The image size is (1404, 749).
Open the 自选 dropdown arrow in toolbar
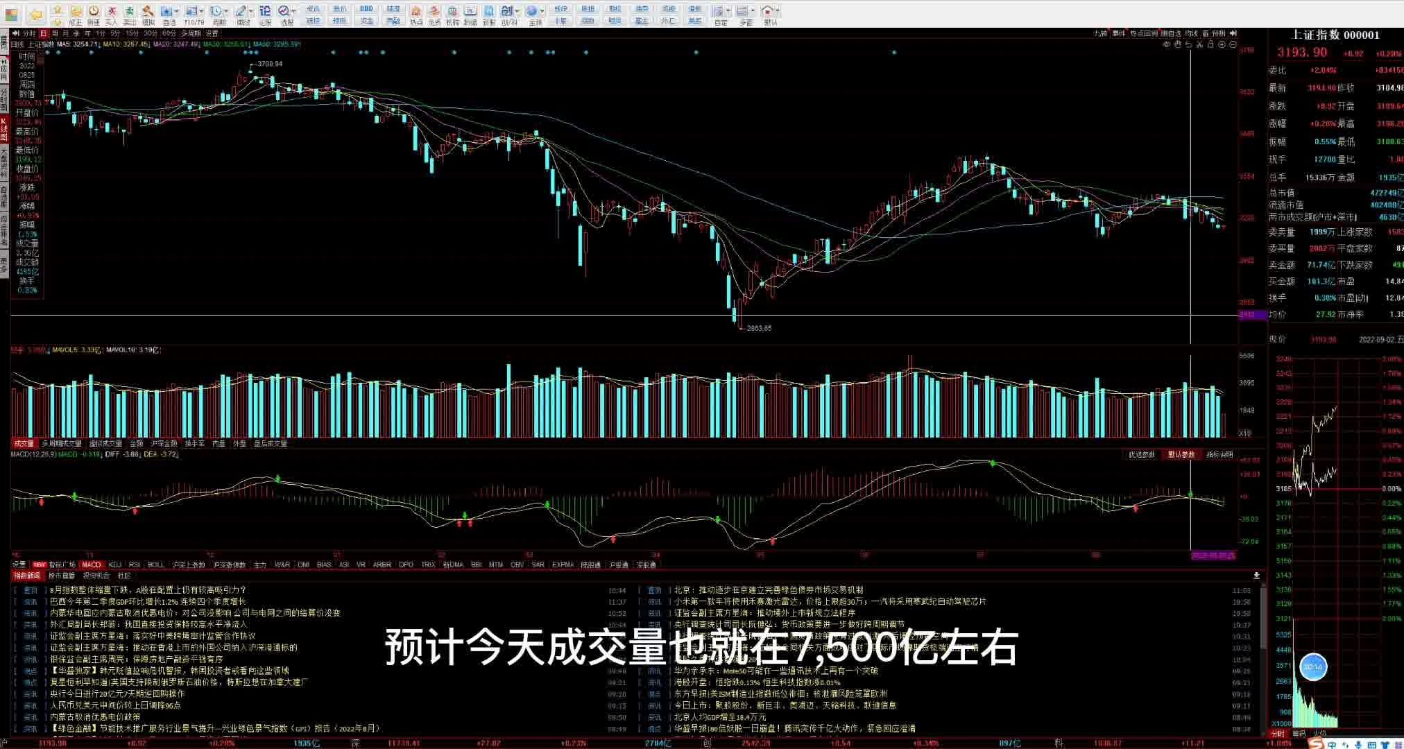(177, 11)
